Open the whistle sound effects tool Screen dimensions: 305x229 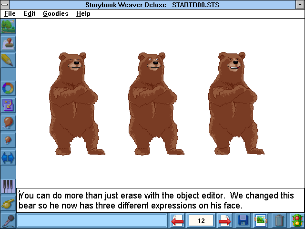click(8, 204)
